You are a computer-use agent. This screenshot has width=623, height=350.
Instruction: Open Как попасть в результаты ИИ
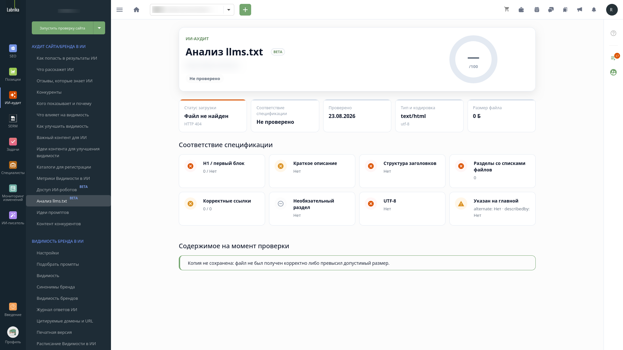pos(67,58)
